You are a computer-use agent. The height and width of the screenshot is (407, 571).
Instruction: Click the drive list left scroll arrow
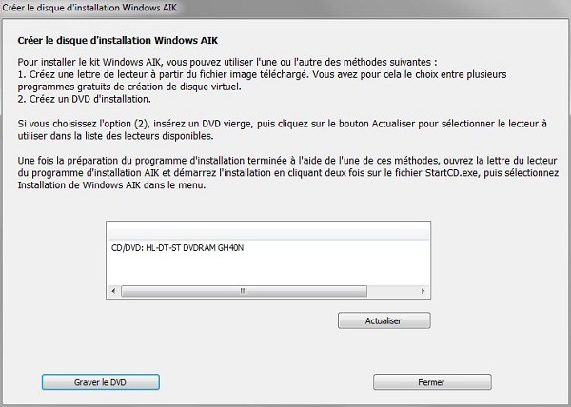pos(113,291)
